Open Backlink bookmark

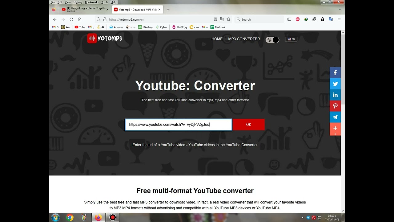(218, 27)
